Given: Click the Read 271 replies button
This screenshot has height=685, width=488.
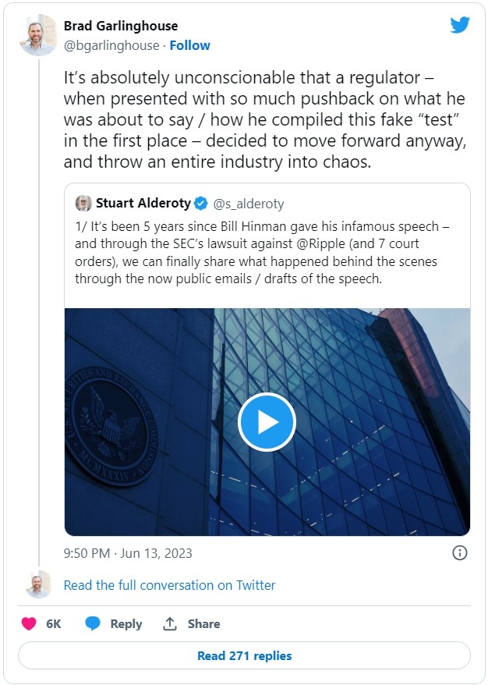Looking at the screenshot, I should [244, 655].
